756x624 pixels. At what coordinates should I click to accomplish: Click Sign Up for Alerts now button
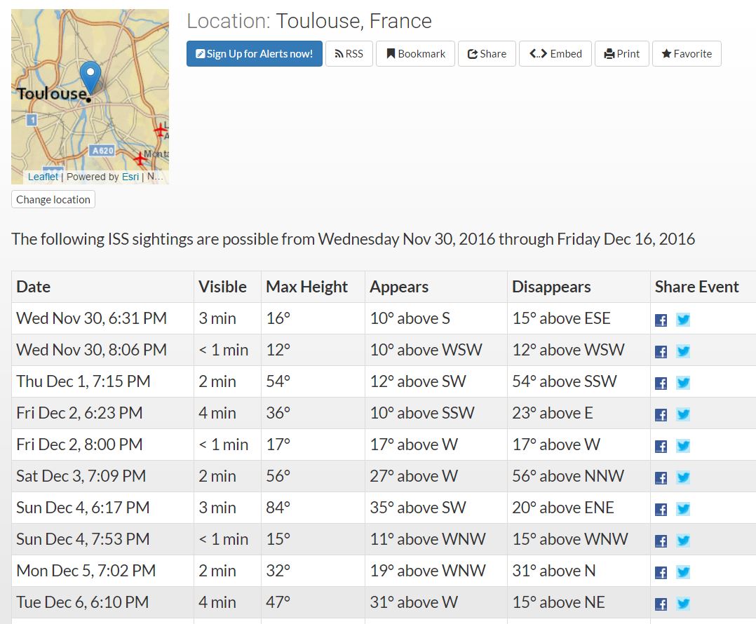[254, 54]
